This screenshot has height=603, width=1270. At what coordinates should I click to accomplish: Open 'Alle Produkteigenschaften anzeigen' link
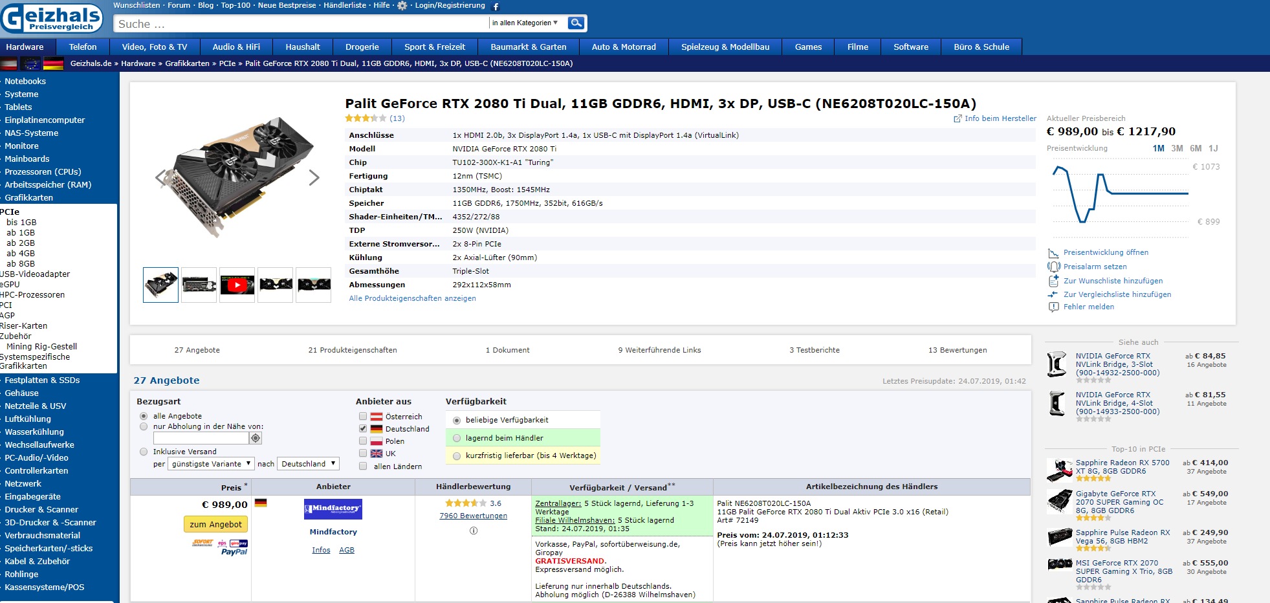[x=412, y=298]
